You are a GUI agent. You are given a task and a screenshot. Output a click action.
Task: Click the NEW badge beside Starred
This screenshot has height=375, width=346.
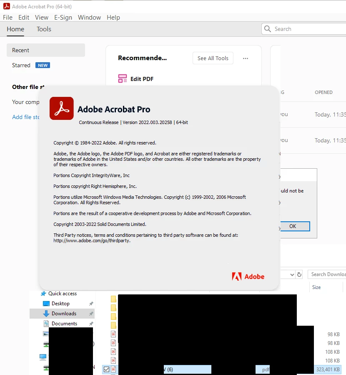coord(43,65)
